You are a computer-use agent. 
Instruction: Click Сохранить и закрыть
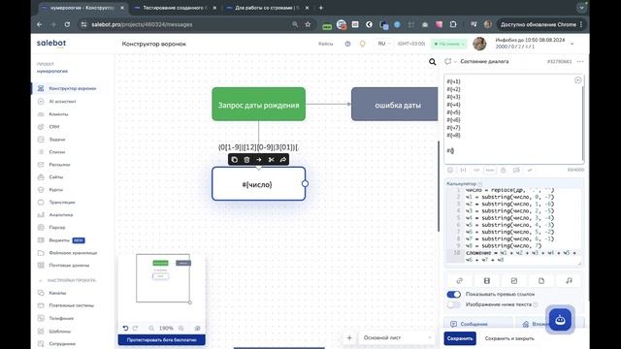pos(509,338)
